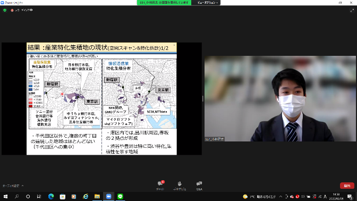Viewport: 357px width, 201px height.
Task: Open the volume tray icon
Action: [x=303, y=197]
